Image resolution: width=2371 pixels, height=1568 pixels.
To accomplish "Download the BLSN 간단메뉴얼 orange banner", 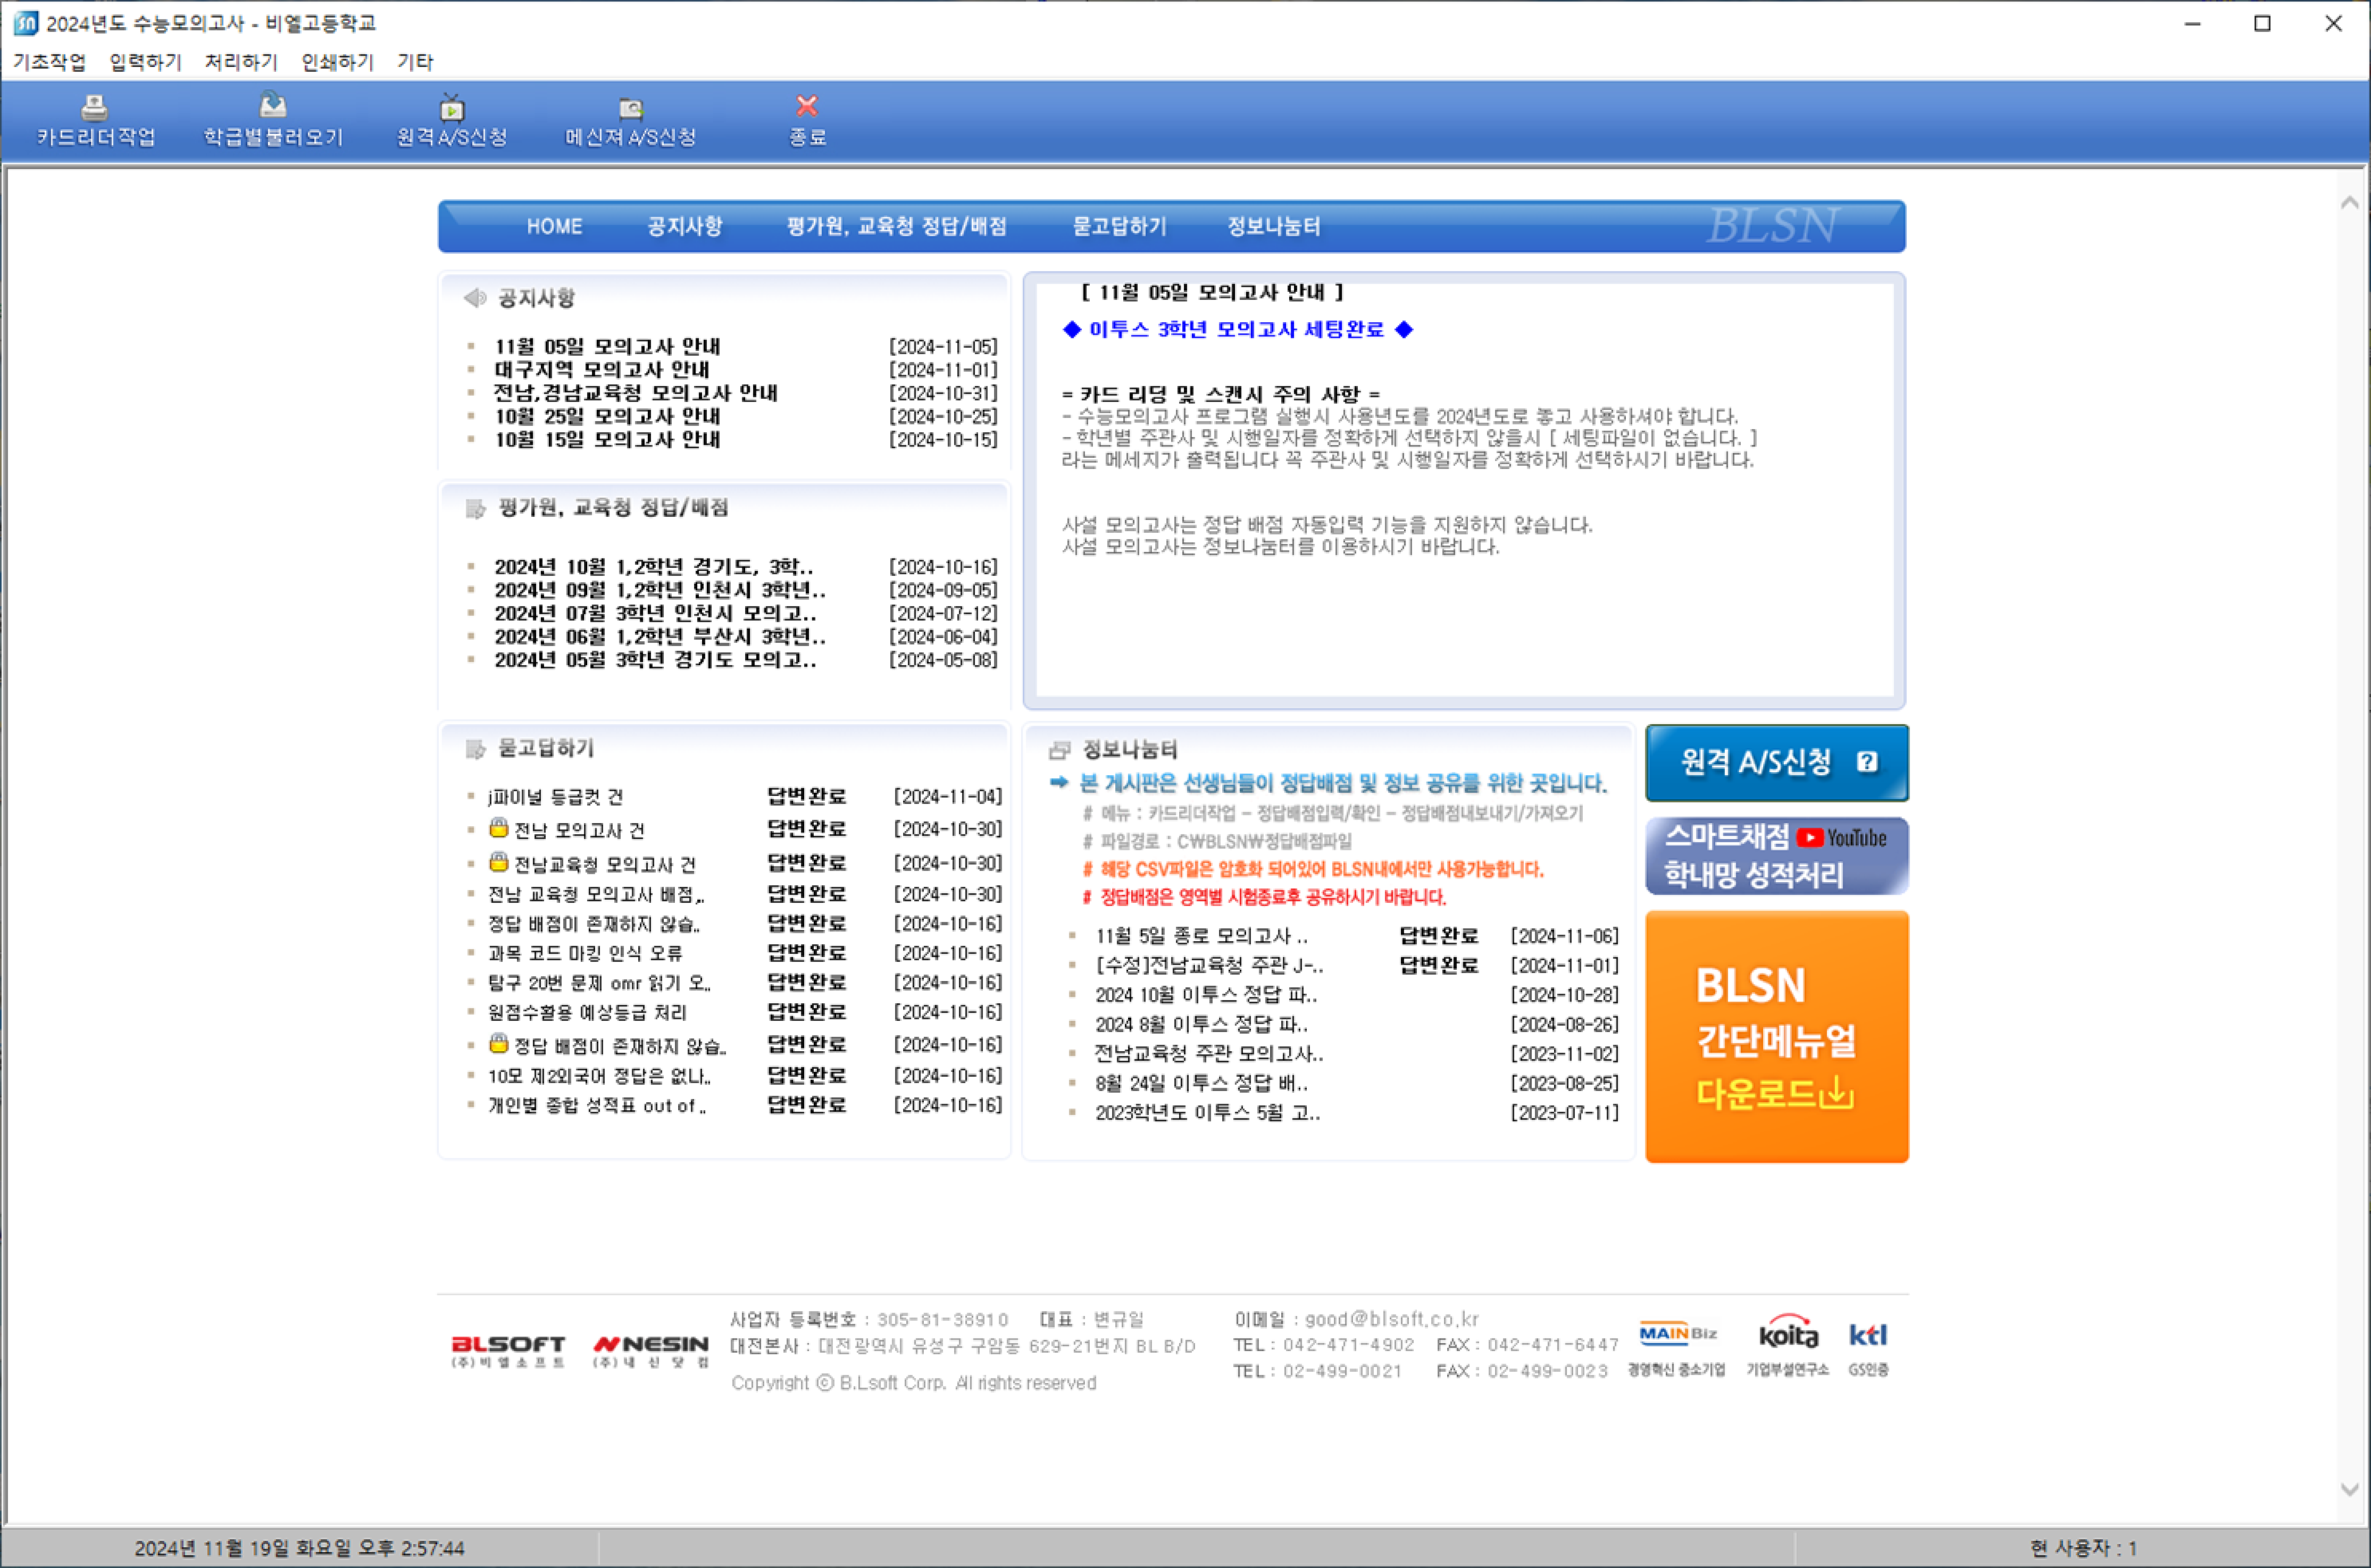I will 1776,1037.
